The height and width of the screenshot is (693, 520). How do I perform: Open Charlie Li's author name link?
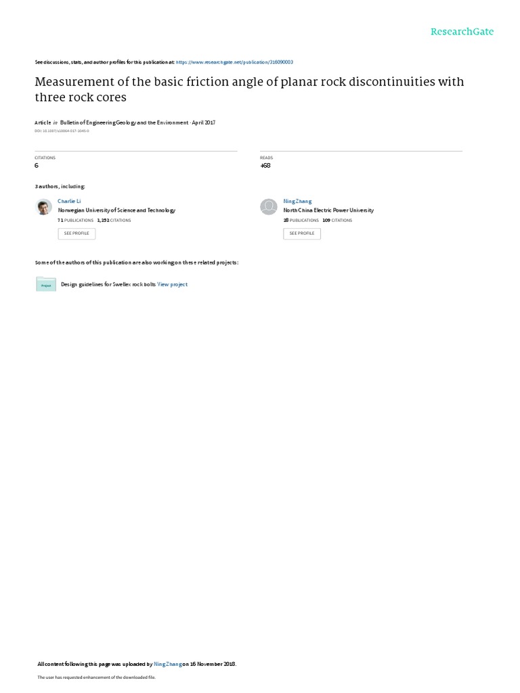70,201
